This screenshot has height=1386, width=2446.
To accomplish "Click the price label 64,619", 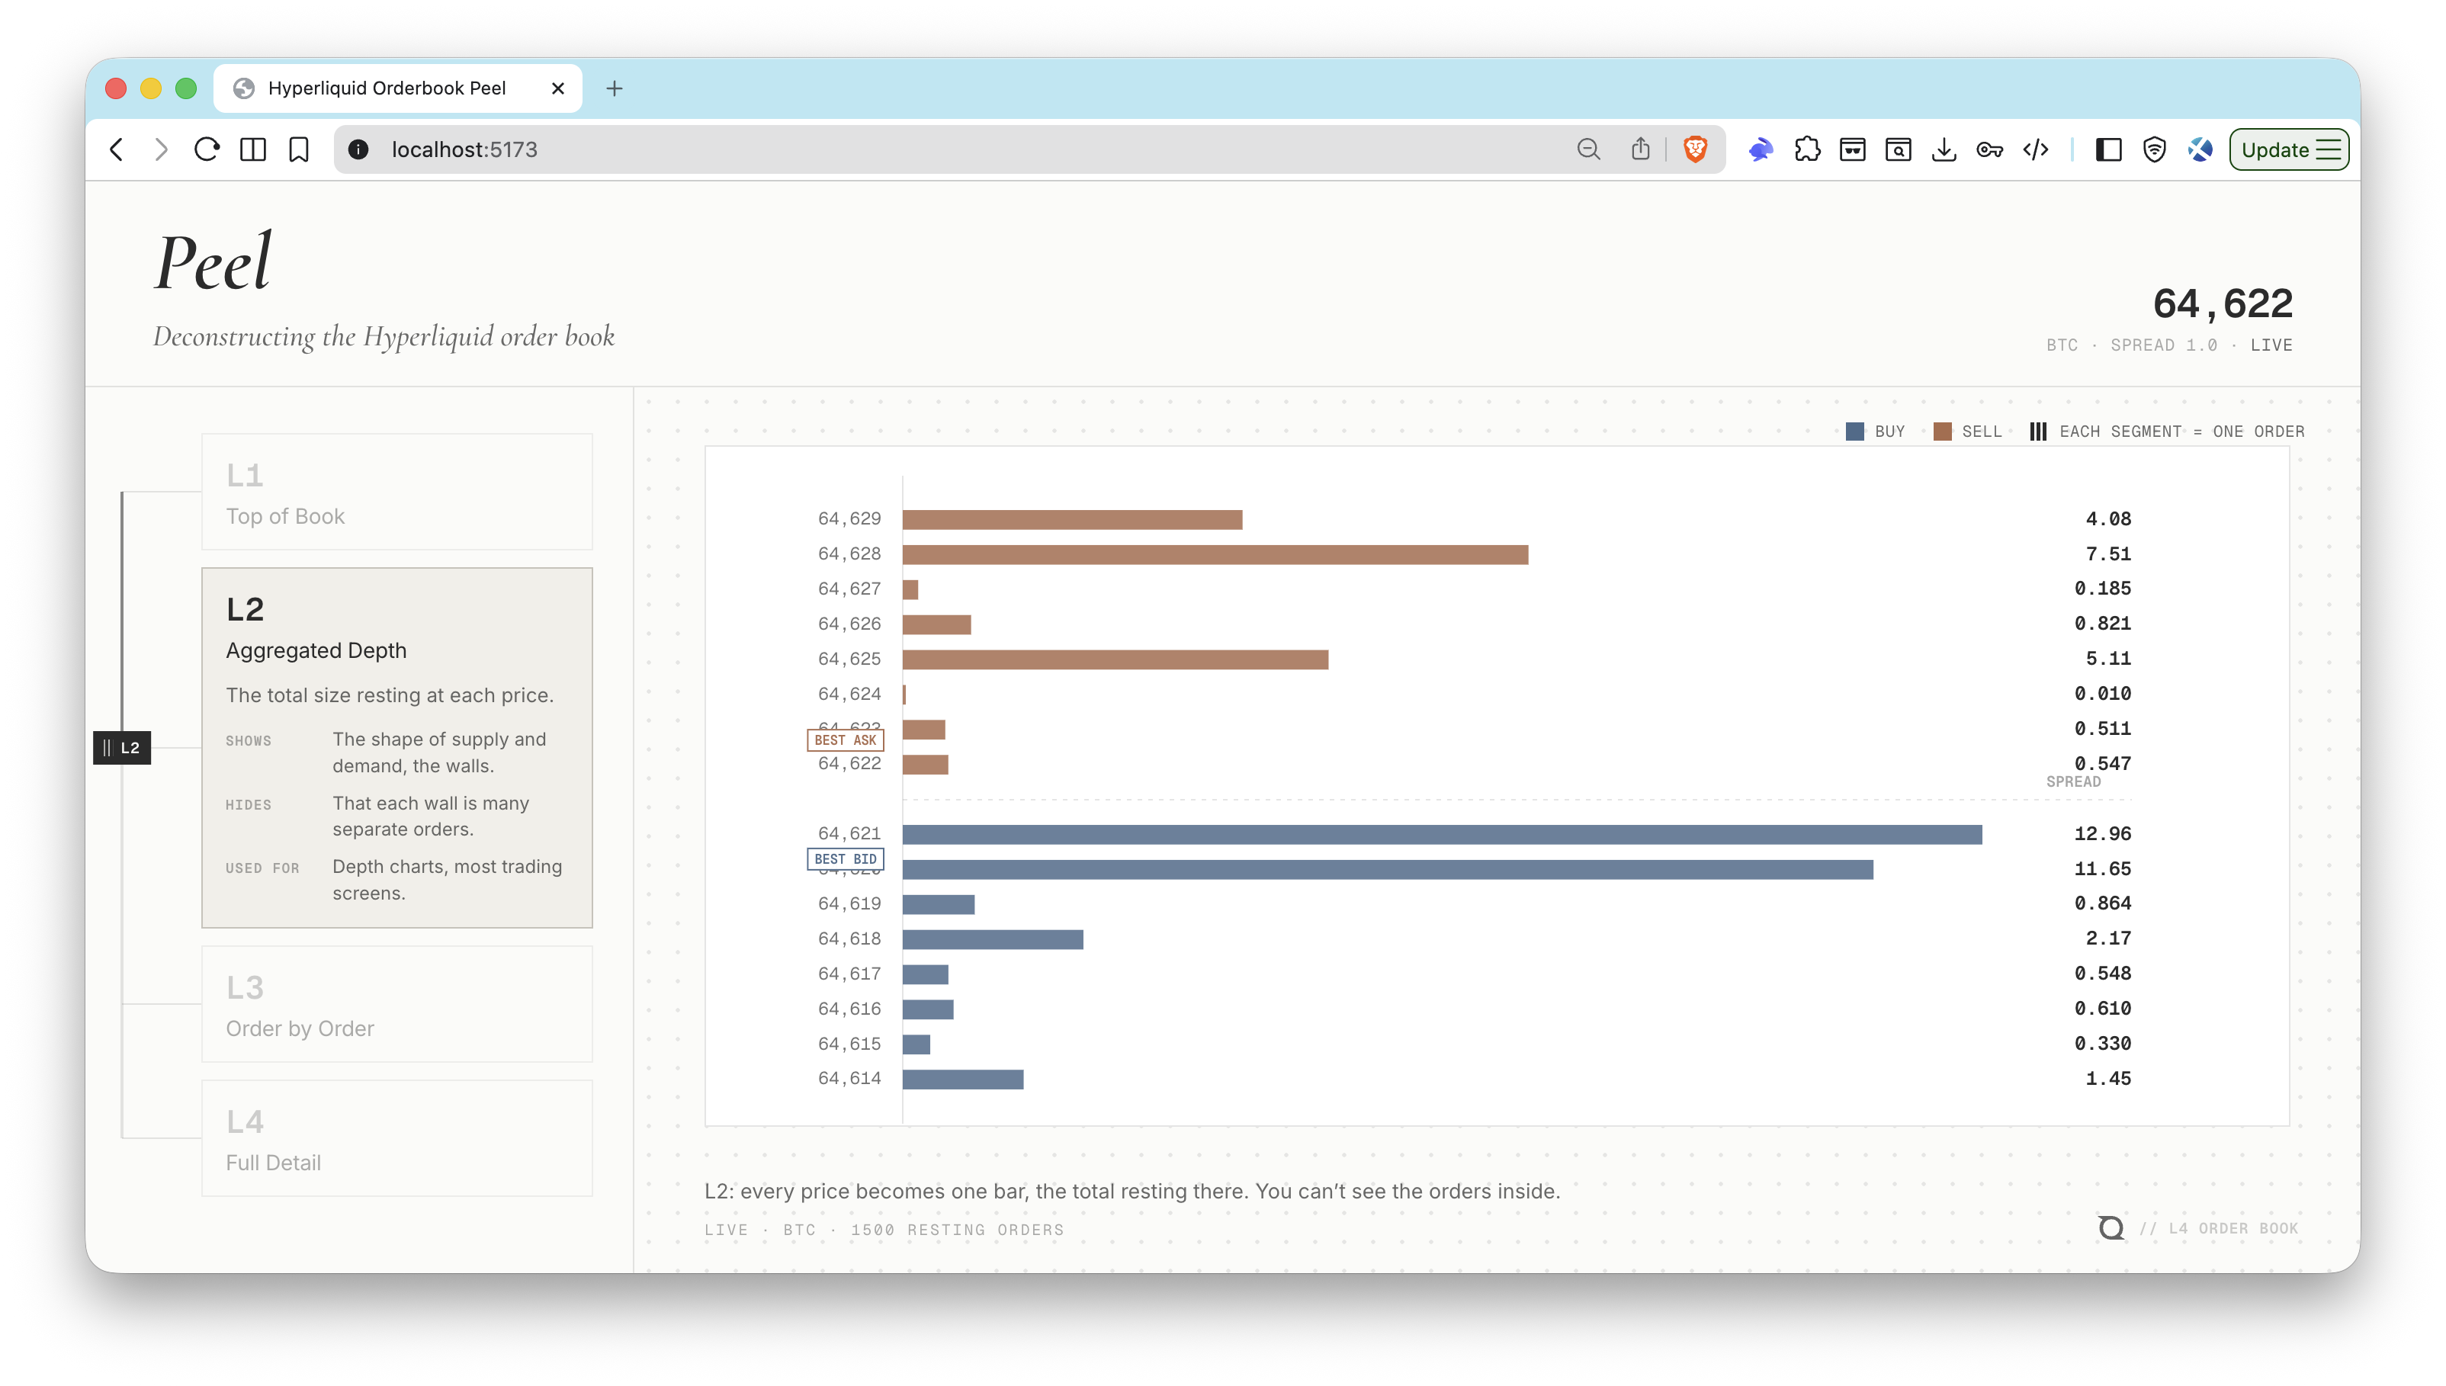I will coord(849,903).
